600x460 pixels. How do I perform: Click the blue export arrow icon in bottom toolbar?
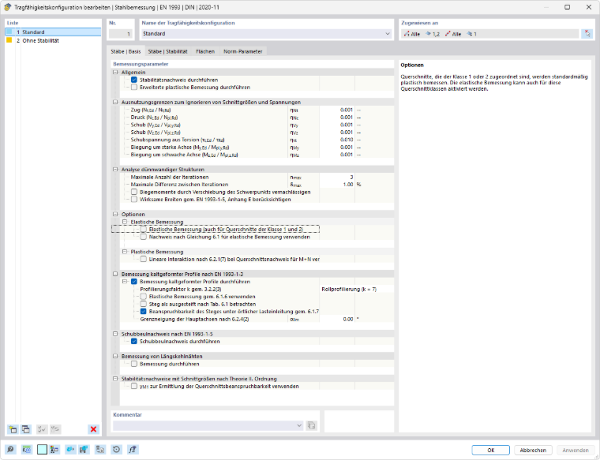(70, 449)
